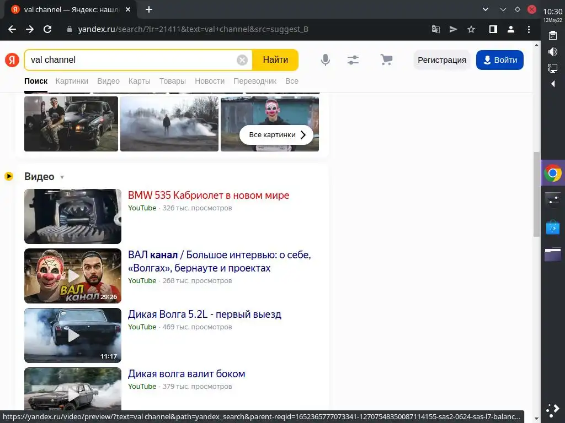The image size is (565, 423).
Task: Play the Дикая волга валит боком thumbnail
Action: pyautogui.click(x=73, y=389)
